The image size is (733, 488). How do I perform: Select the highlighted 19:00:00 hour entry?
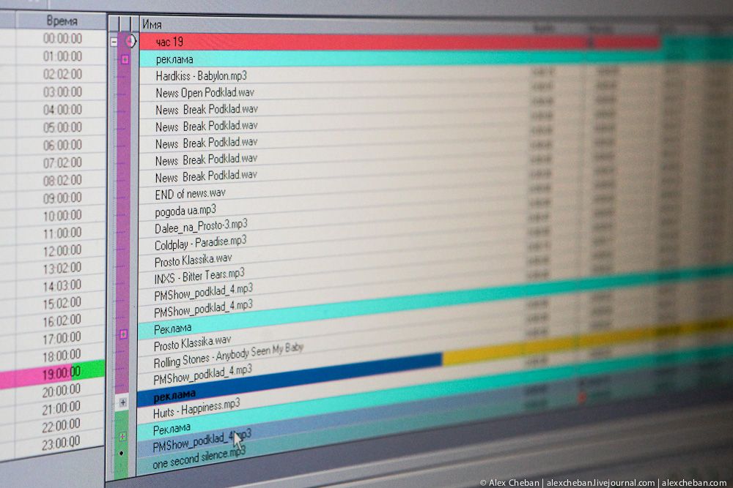click(x=62, y=372)
